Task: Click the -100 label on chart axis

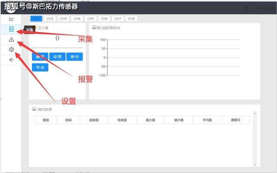Action: tap(102, 75)
